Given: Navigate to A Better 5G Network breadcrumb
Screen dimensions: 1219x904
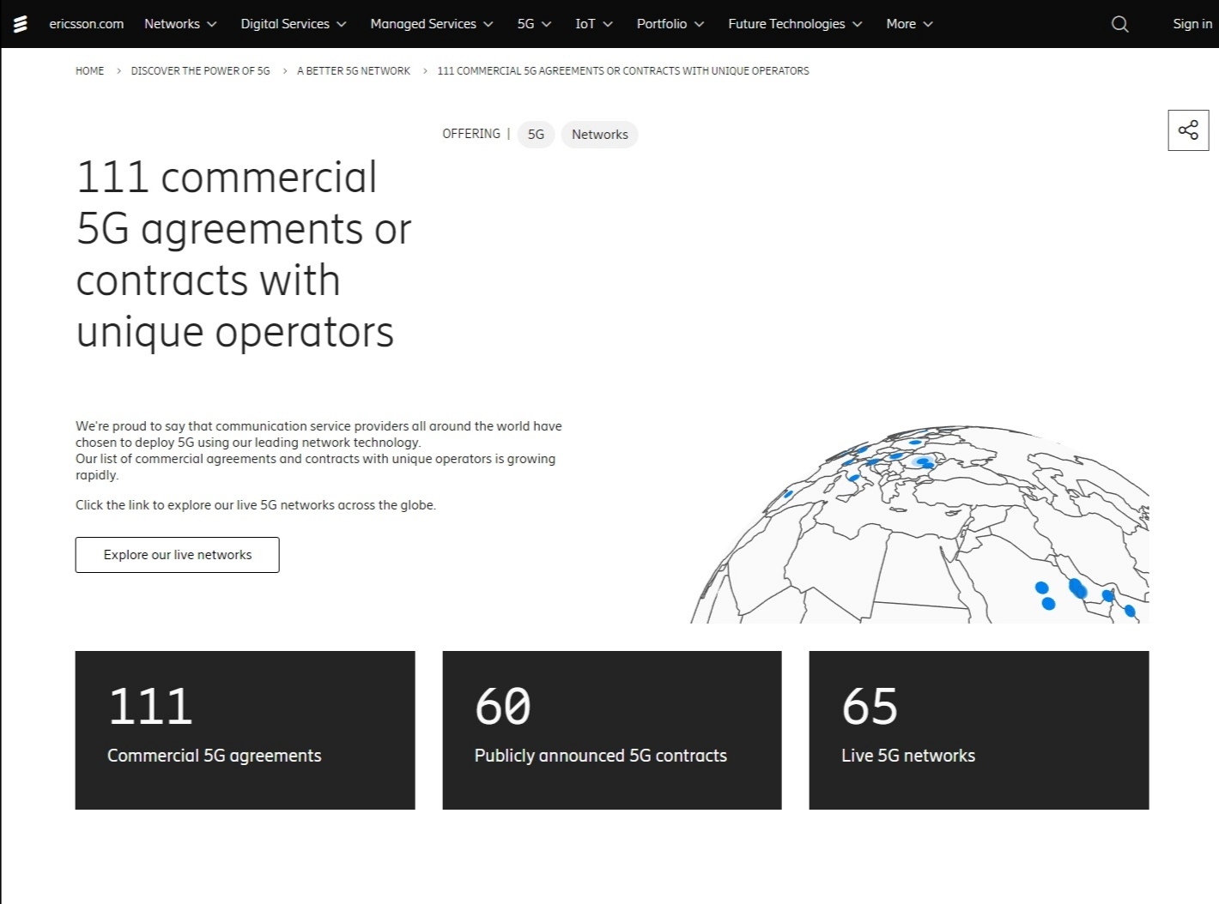Looking at the screenshot, I should click(x=354, y=71).
